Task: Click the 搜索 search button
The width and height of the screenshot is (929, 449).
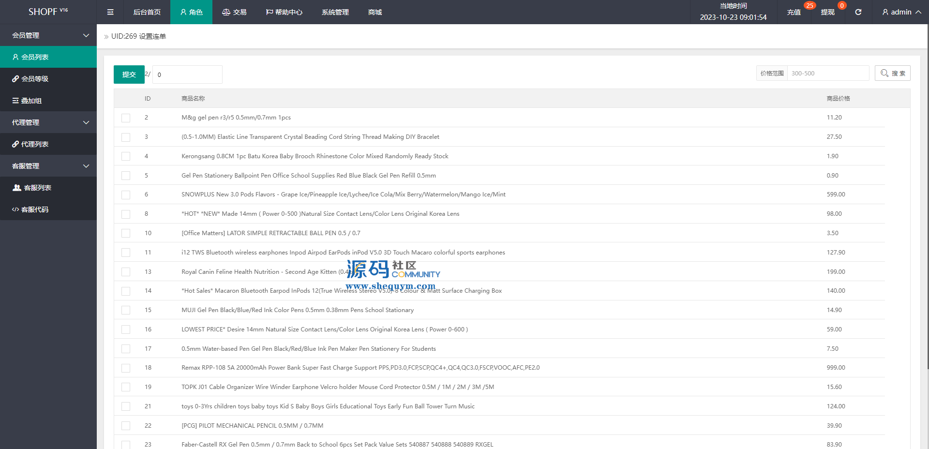Action: 893,73
